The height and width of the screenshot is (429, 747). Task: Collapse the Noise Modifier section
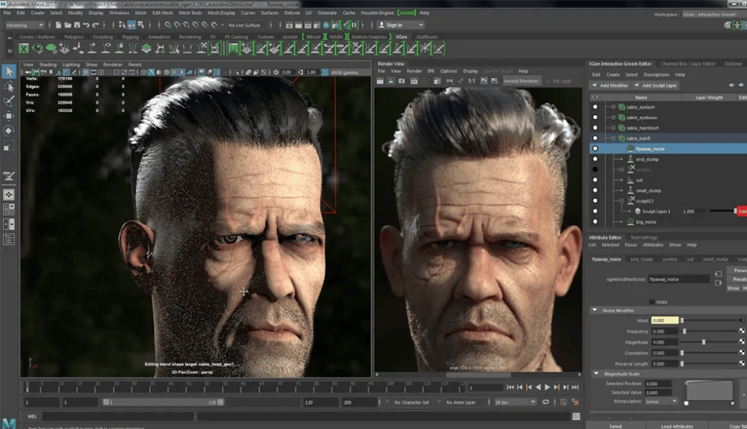click(594, 310)
